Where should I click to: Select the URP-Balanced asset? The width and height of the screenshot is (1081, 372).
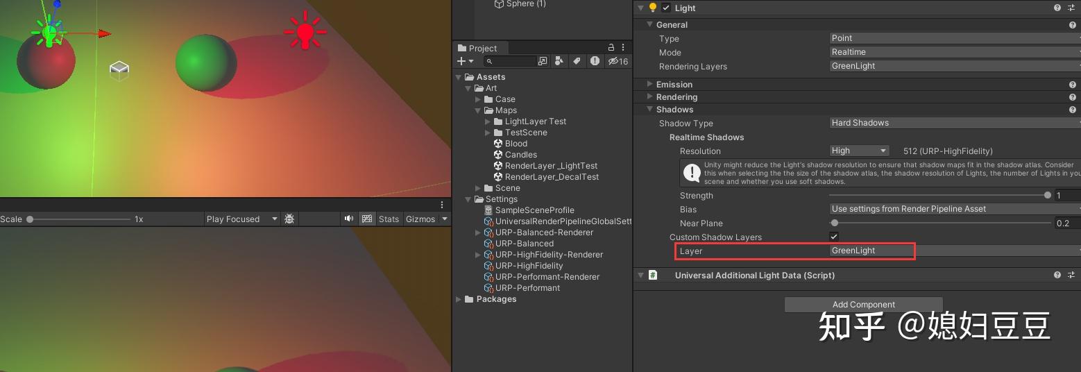[x=518, y=244]
